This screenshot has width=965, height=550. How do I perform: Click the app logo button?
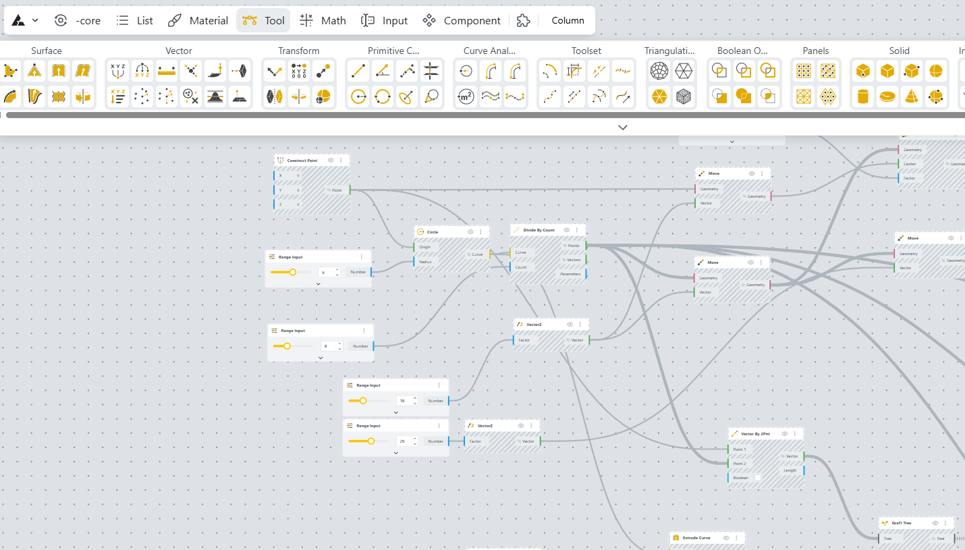click(x=19, y=21)
